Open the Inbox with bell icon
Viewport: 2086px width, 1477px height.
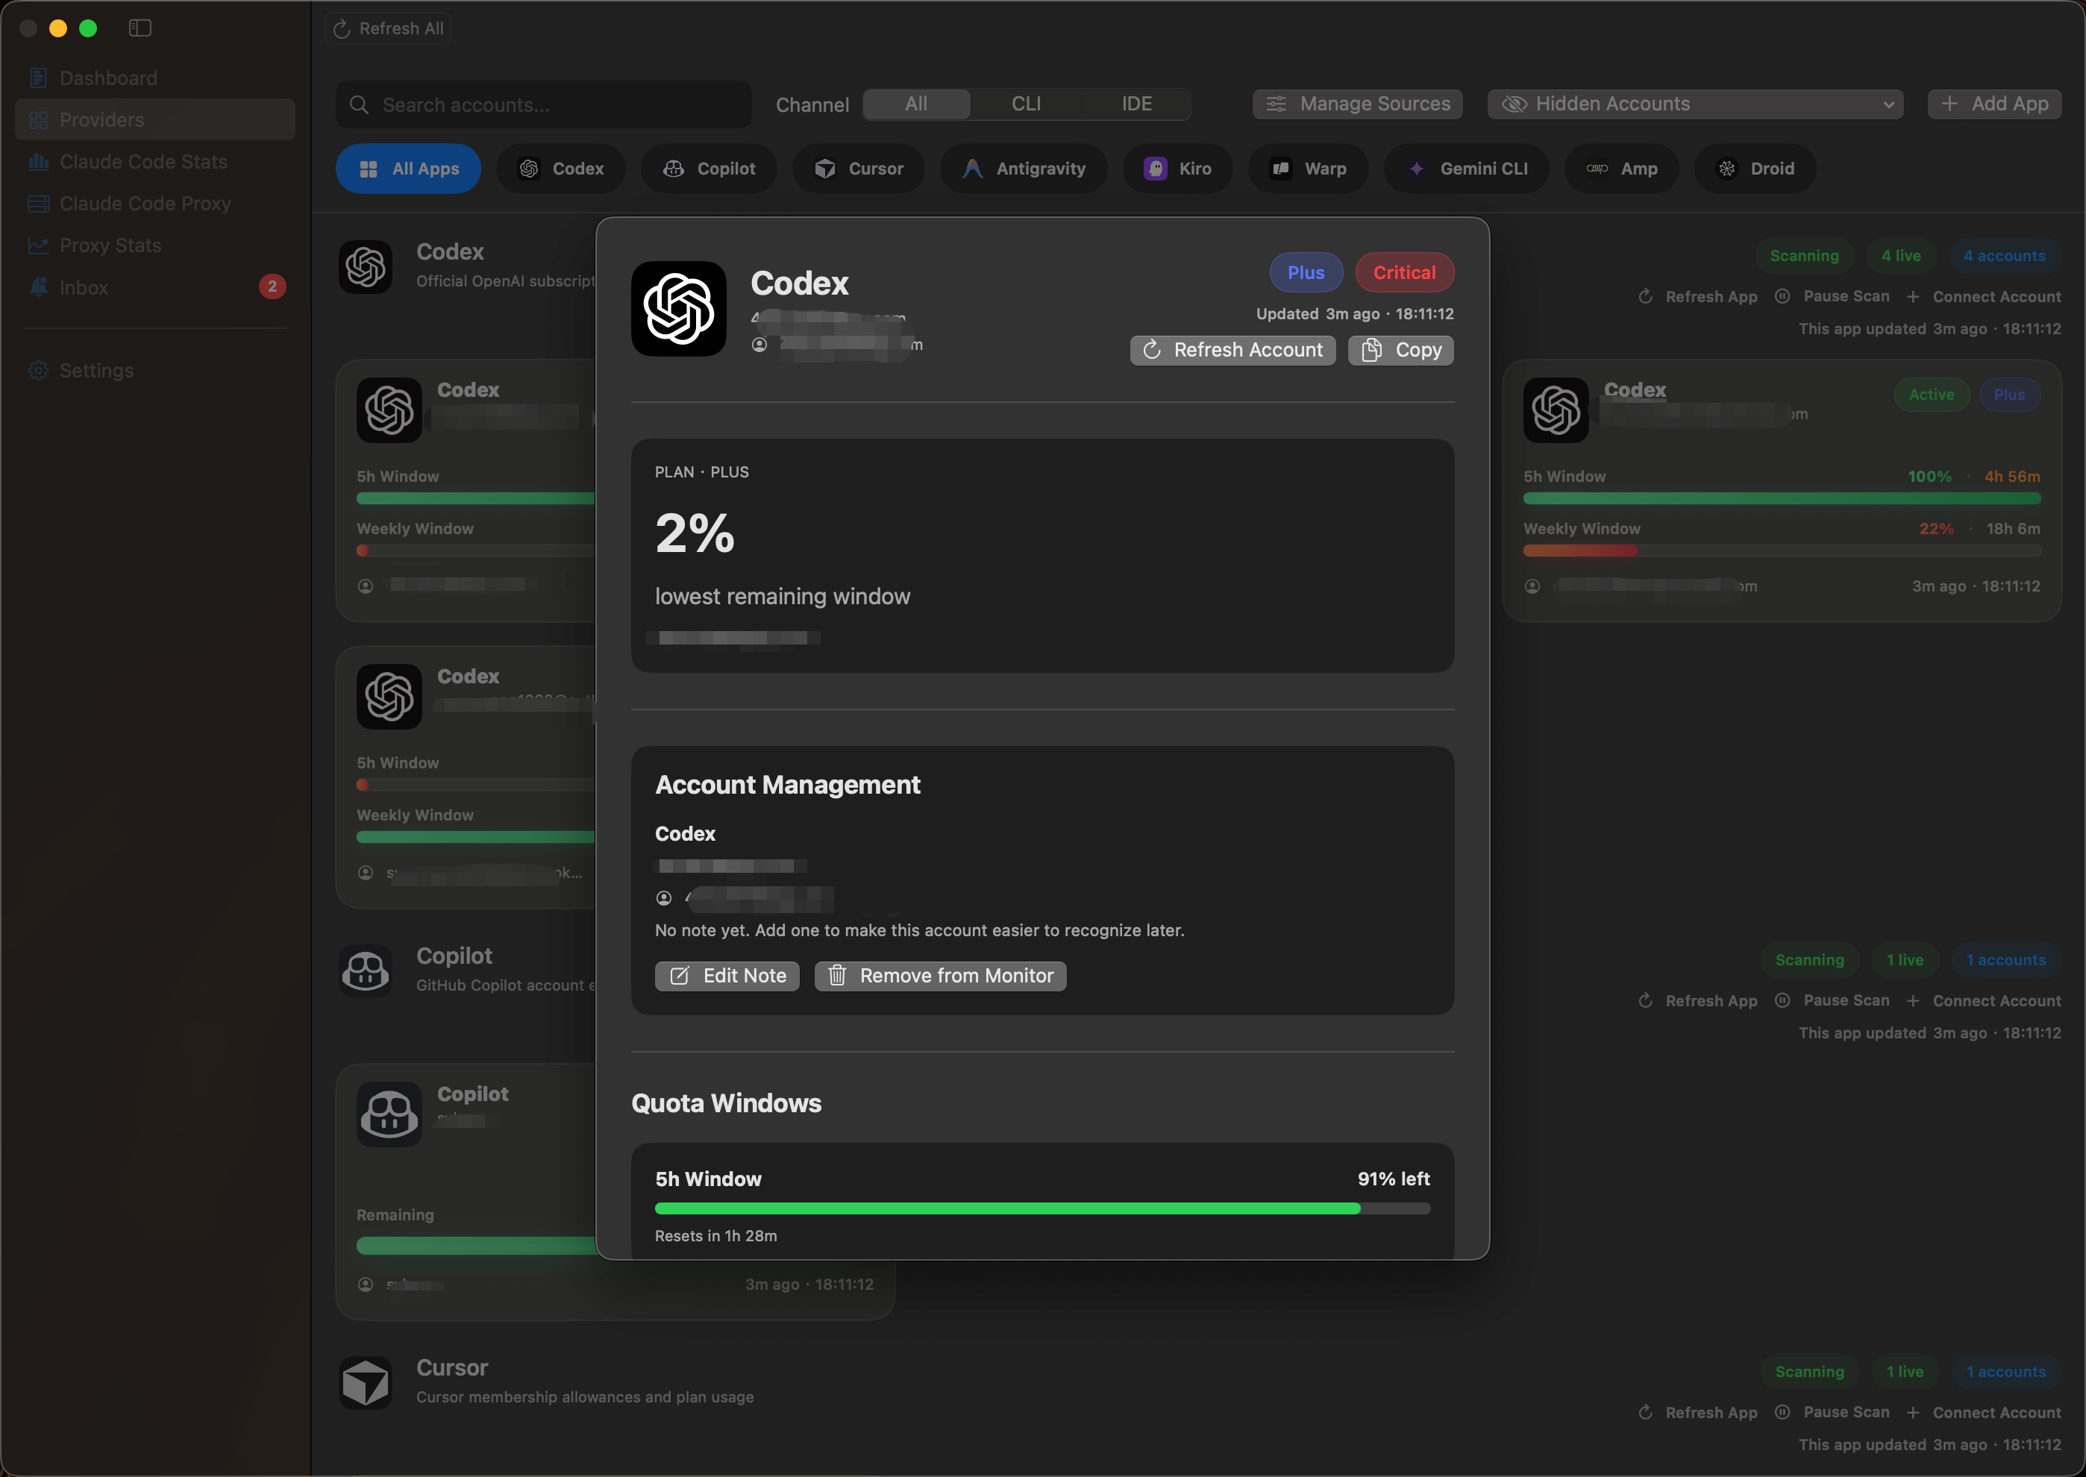(83, 287)
